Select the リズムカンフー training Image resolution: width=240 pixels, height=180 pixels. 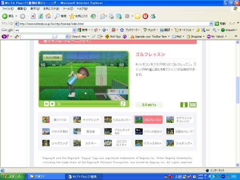coord(117,119)
